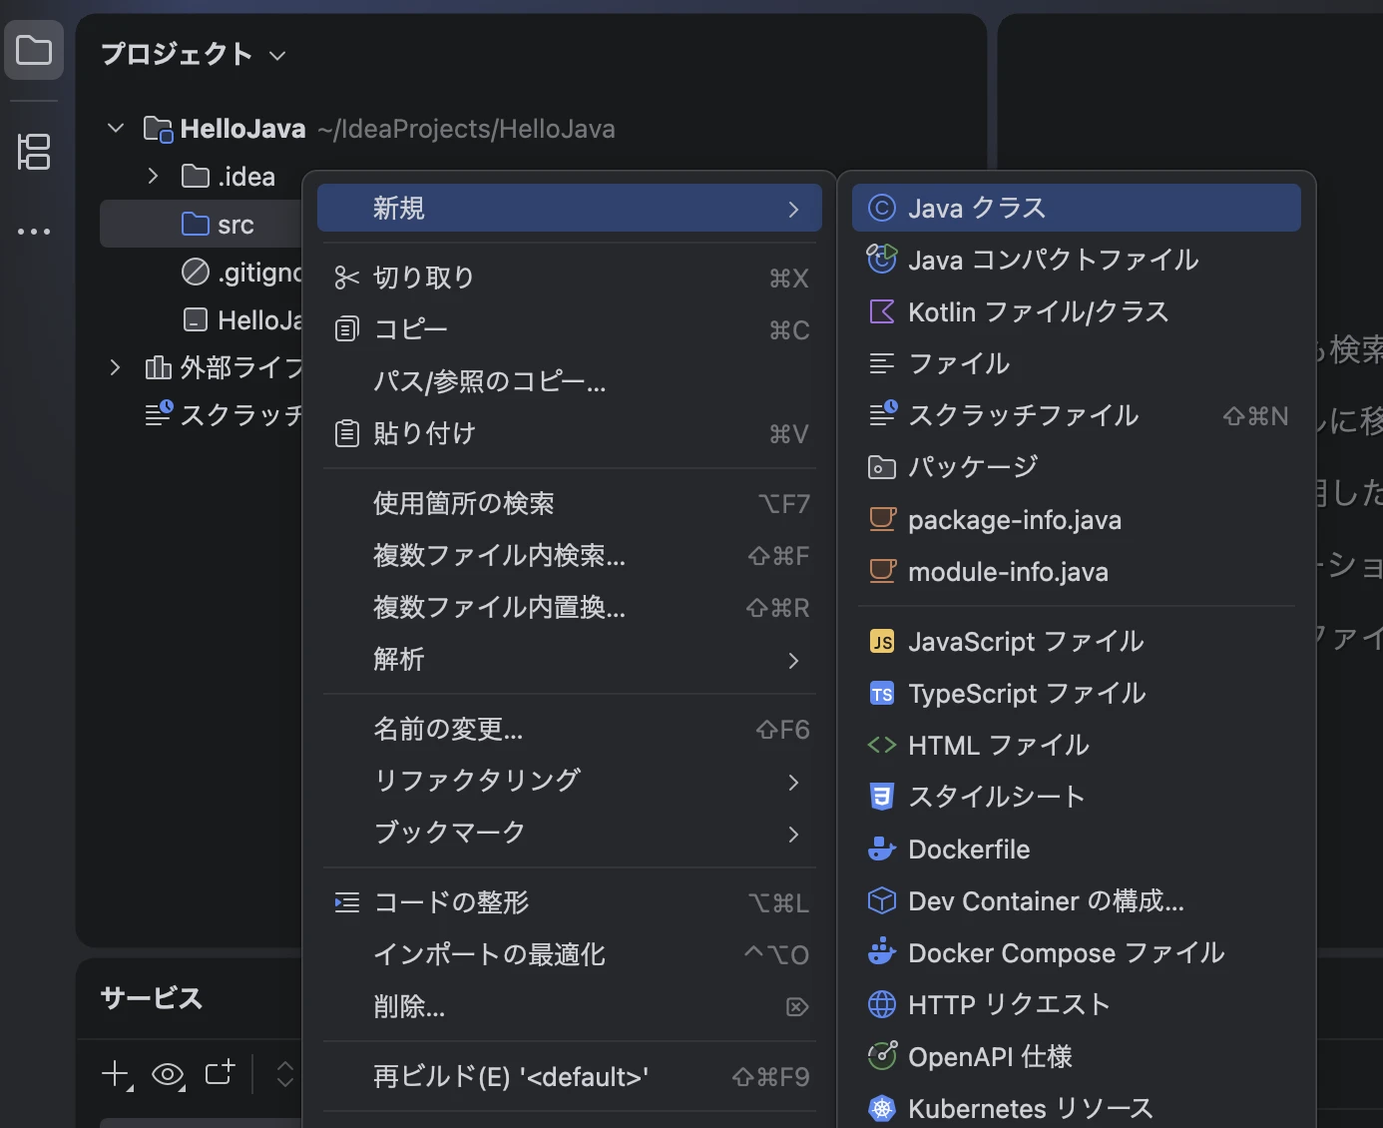Viewport: 1383px width, 1128px height.
Task: Open the Structure tool window icon
Action: click(x=34, y=152)
